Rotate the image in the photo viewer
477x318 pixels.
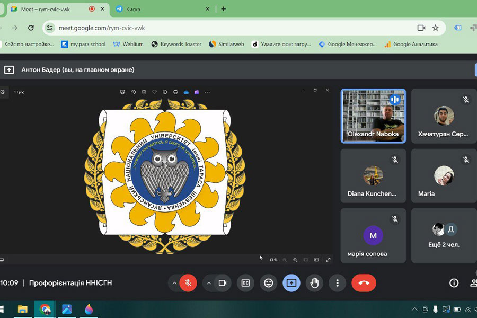pyautogui.click(x=133, y=92)
